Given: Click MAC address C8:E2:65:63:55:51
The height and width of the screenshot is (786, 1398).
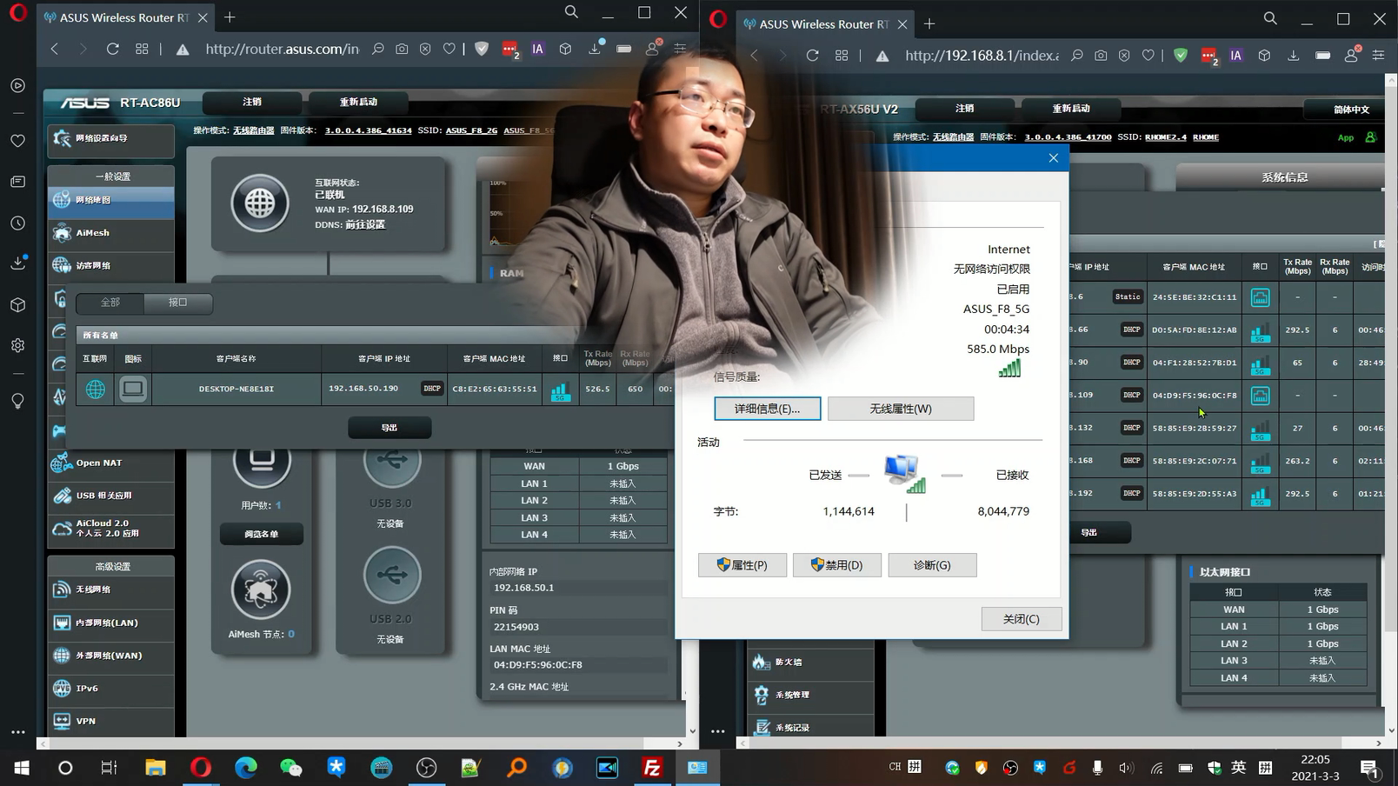Looking at the screenshot, I should click(495, 389).
